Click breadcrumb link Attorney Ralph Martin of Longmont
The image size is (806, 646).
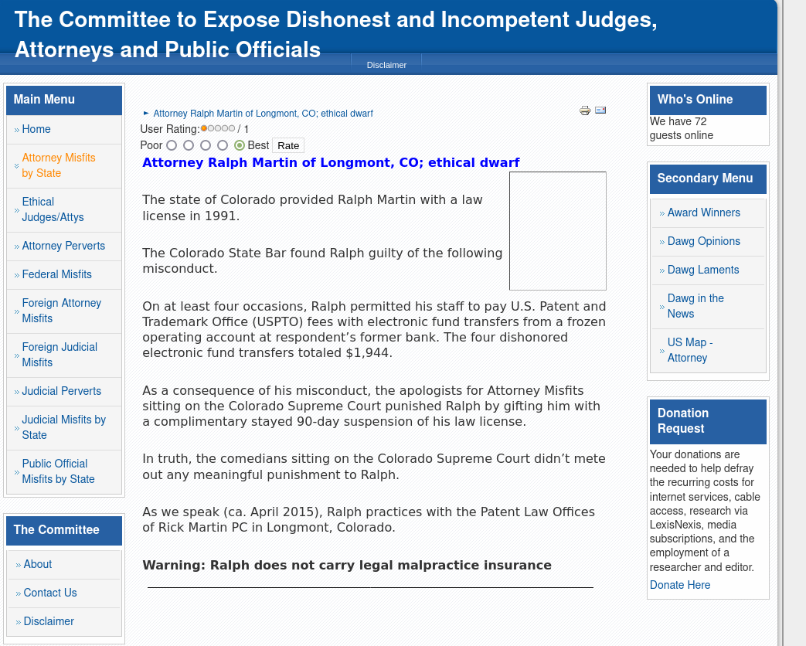click(x=264, y=113)
